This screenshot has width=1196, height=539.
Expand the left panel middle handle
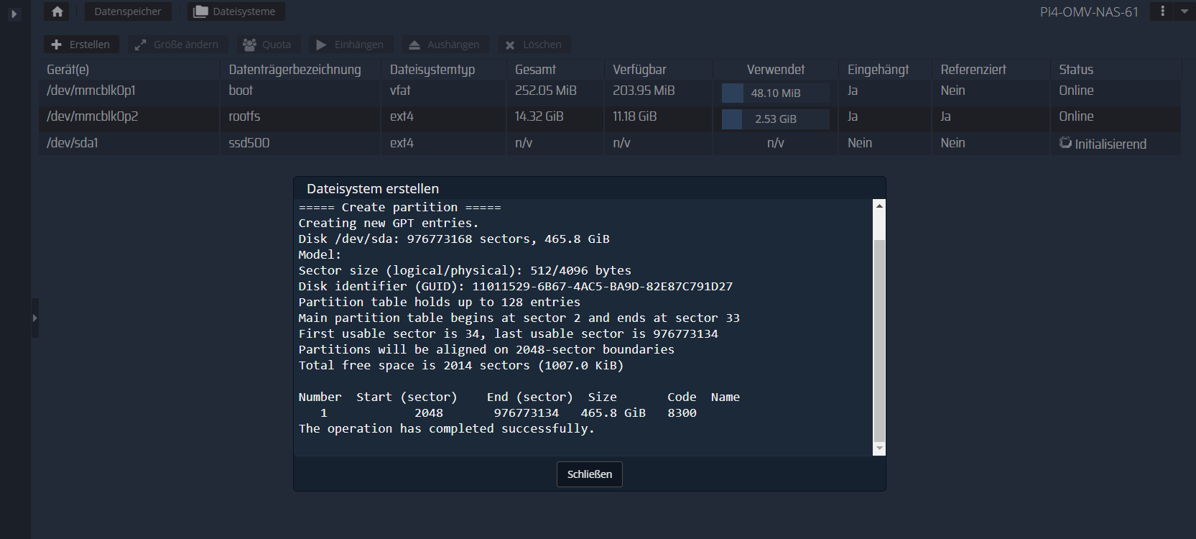tap(34, 318)
